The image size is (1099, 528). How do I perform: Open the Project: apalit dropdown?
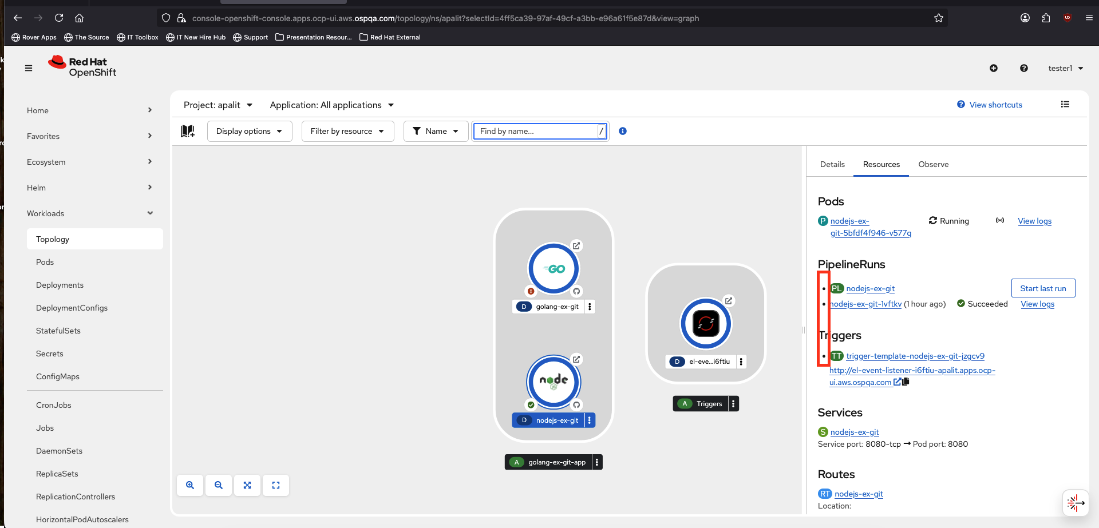click(218, 105)
